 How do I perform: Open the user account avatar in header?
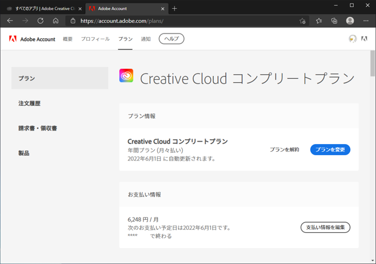tap(352, 39)
